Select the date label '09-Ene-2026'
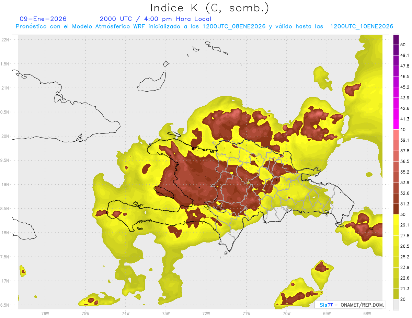The width and height of the screenshot is (412, 318). pos(43,19)
